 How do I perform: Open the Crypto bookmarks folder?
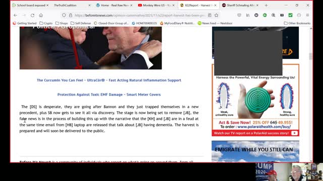(x=46, y=23)
